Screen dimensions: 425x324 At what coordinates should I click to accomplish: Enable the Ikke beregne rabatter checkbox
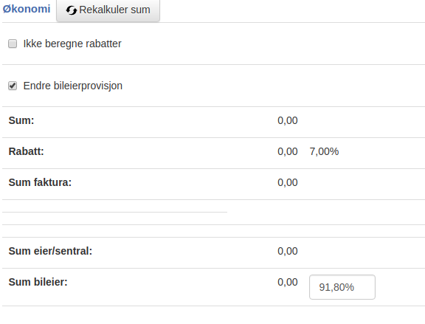pos(13,44)
